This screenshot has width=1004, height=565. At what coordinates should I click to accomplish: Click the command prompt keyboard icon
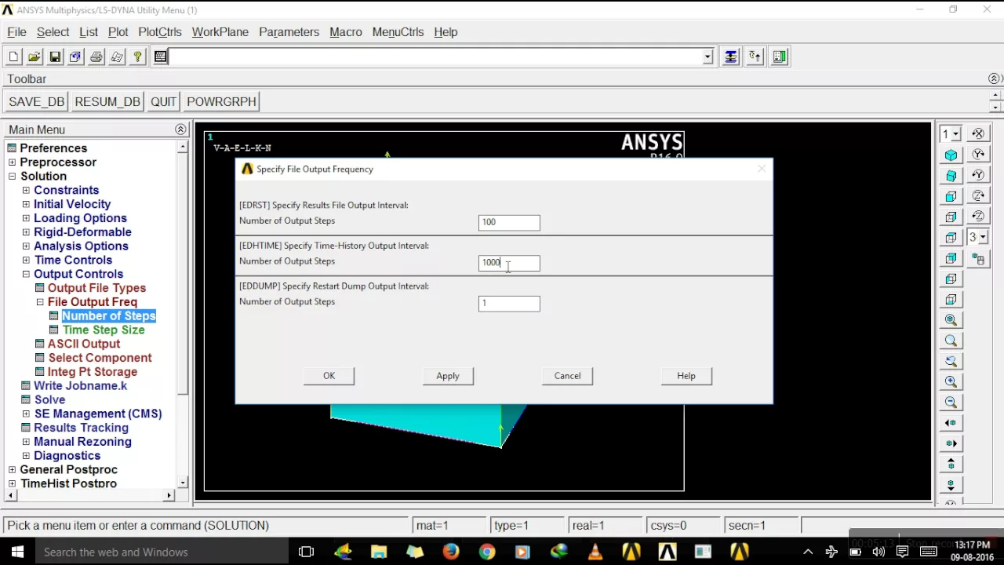click(161, 56)
